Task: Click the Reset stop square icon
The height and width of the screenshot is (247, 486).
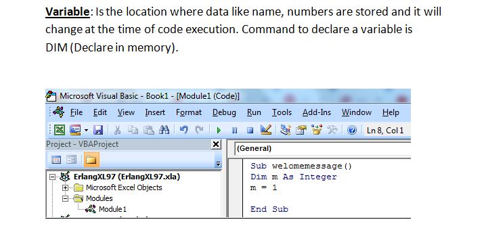Action: click(250, 130)
